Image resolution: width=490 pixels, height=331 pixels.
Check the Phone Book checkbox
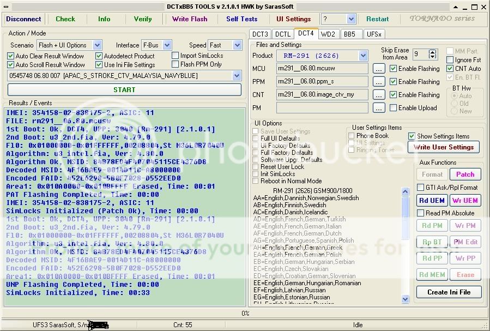(351, 136)
